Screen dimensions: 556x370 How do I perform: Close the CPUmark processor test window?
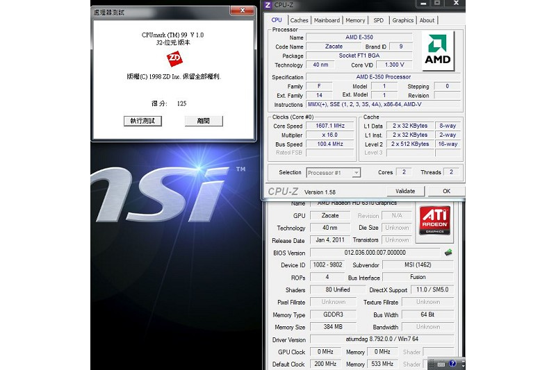243,10
